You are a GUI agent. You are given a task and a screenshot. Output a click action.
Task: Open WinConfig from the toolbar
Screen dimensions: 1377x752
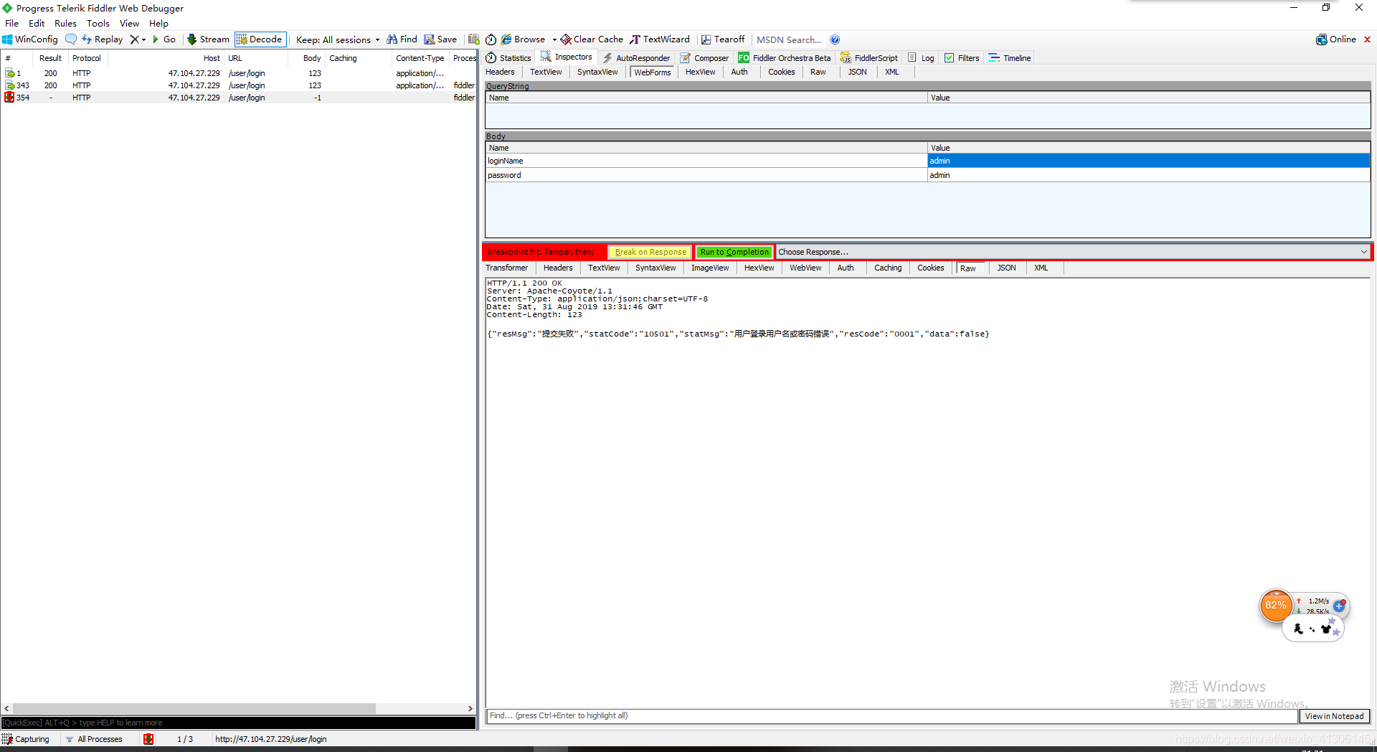point(30,39)
